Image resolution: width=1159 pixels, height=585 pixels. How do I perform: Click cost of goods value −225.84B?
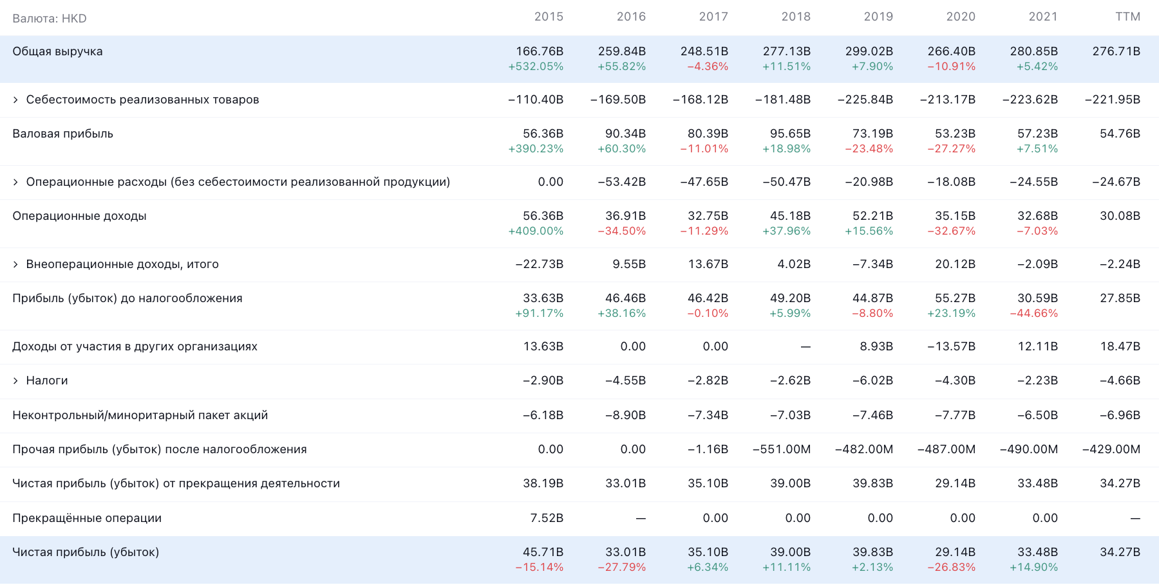pos(865,100)
